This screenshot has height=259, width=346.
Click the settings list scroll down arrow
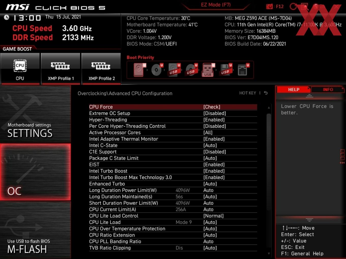269,253
